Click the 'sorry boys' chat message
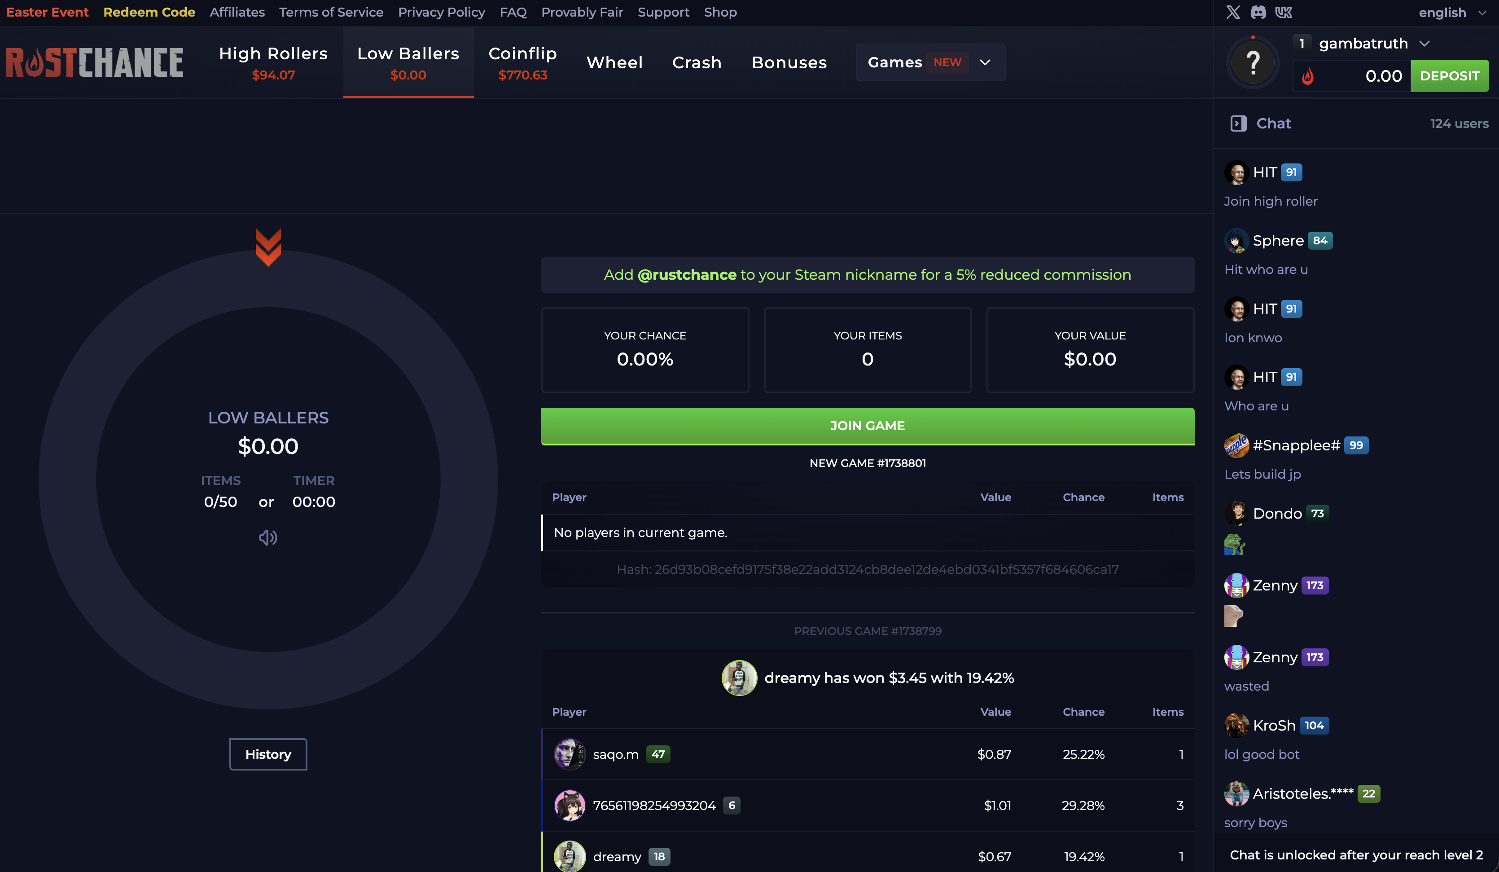Image resolution: width=1499 pixels, height=872 pixels. pyautogui.click(x=1255, y=823)
